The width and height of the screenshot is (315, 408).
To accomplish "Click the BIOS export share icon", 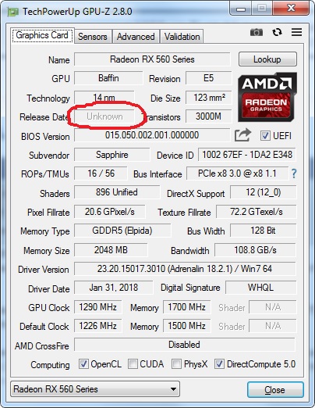I will (x=242, y=135).
